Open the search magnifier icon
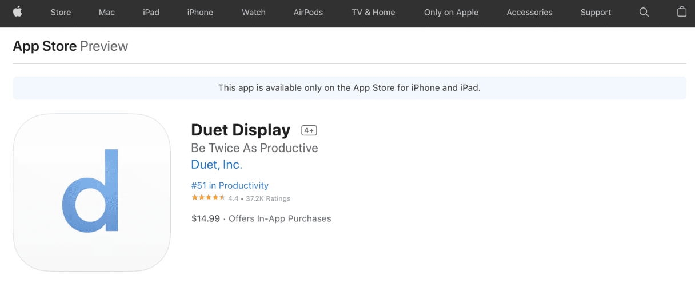 point(644,12)
